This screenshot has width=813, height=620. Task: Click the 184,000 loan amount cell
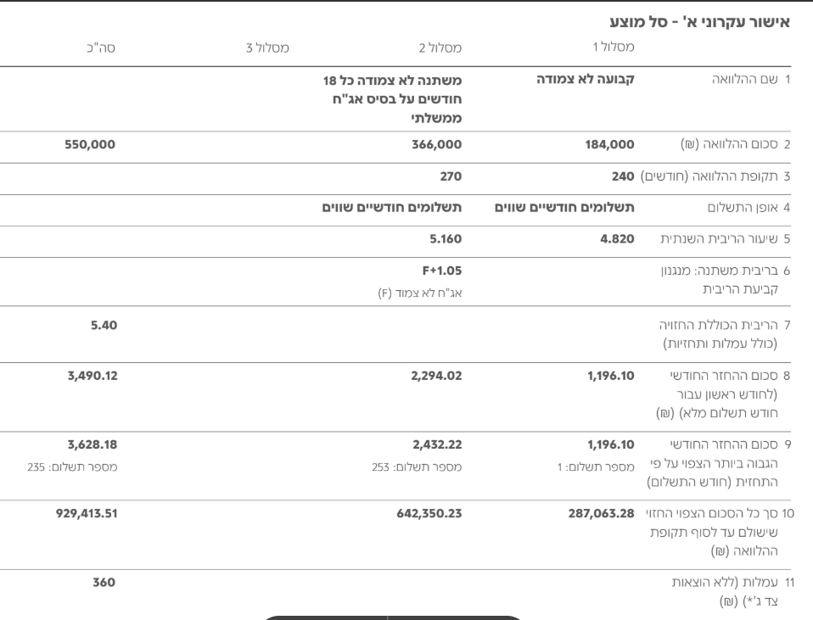[608, 144]
